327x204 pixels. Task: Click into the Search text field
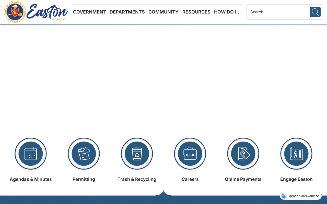[278, 12]
